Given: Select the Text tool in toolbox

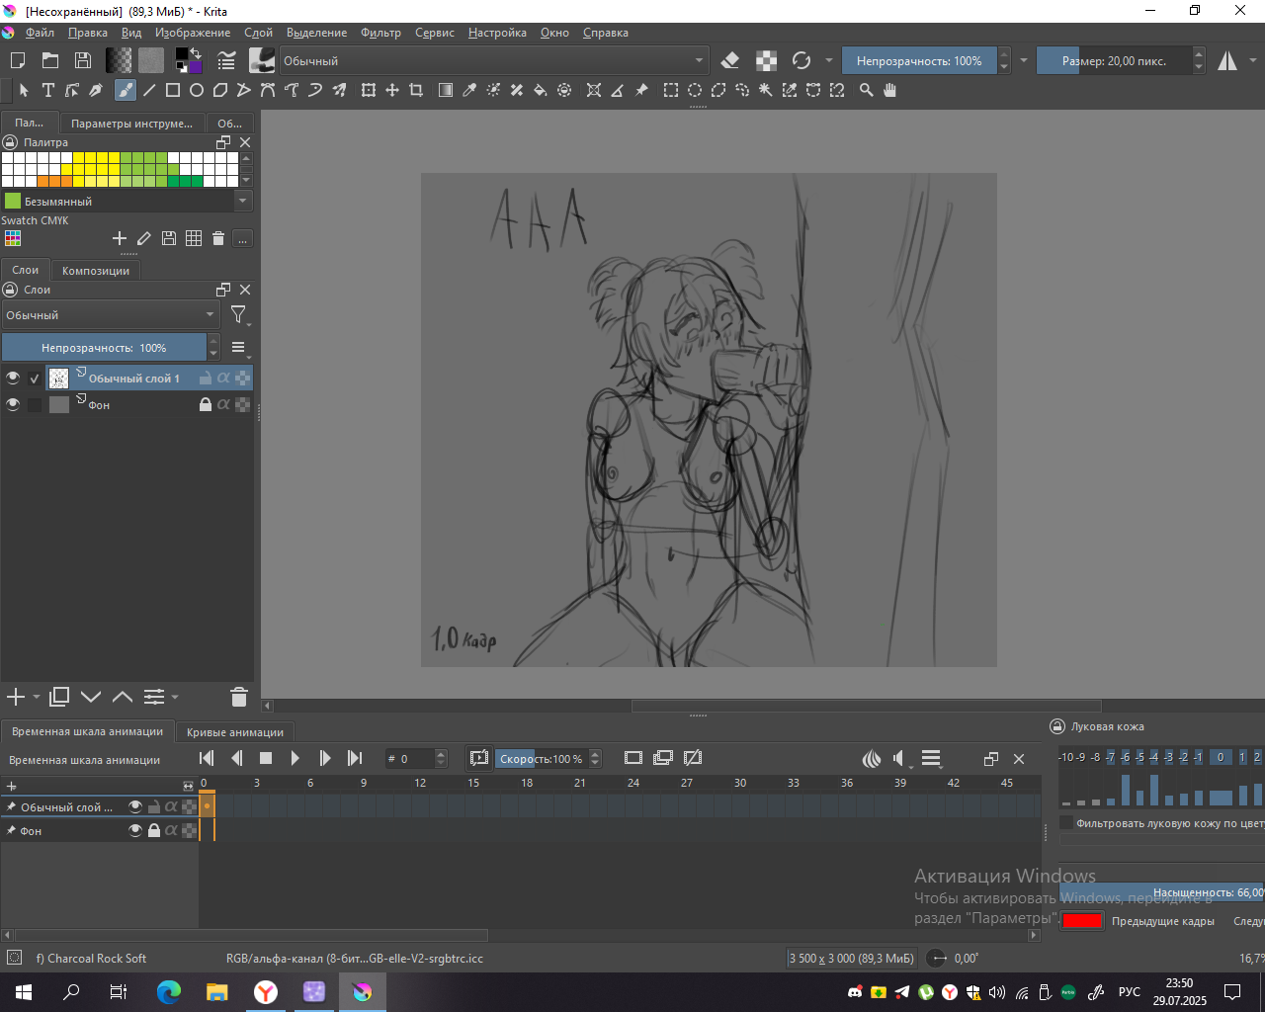Looking at the screenshot, I should 47,90.
